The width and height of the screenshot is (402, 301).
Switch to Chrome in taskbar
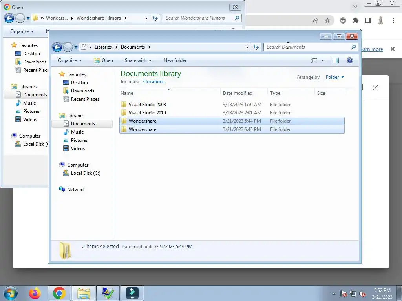(x=59, y=293)
